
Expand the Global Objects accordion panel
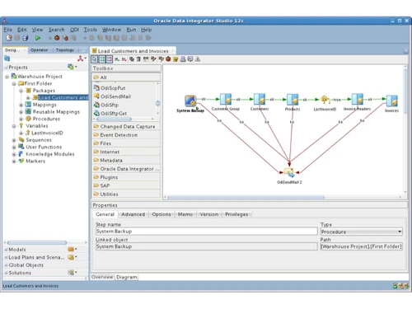click(x=26, y=265)
